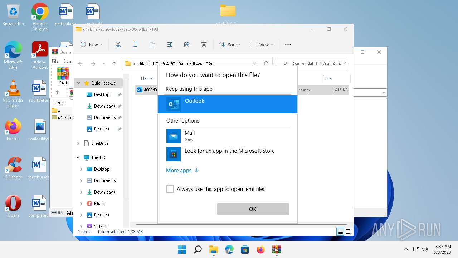Select Look for an app in Microsoft Store
Image resolution: width=458 pixels, height=258 pixels.
228,154
